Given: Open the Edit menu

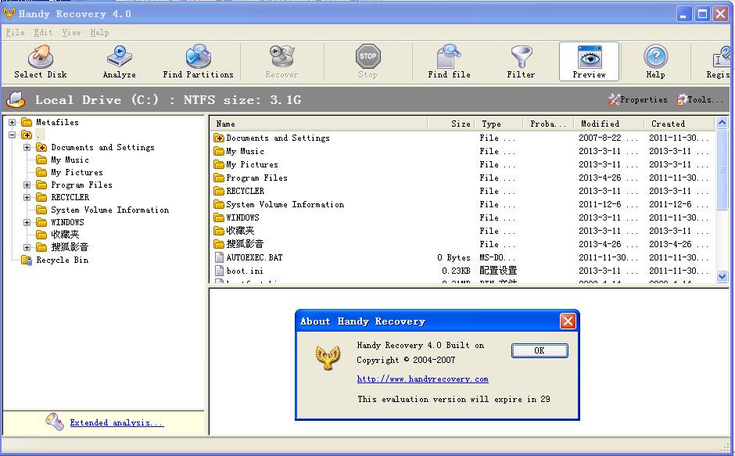Looking at the screenshot, I should [x=43, y=32].
